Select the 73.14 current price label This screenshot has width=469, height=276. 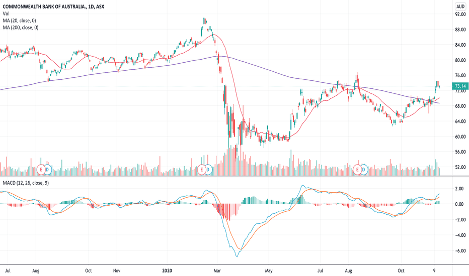coord(460,86)
